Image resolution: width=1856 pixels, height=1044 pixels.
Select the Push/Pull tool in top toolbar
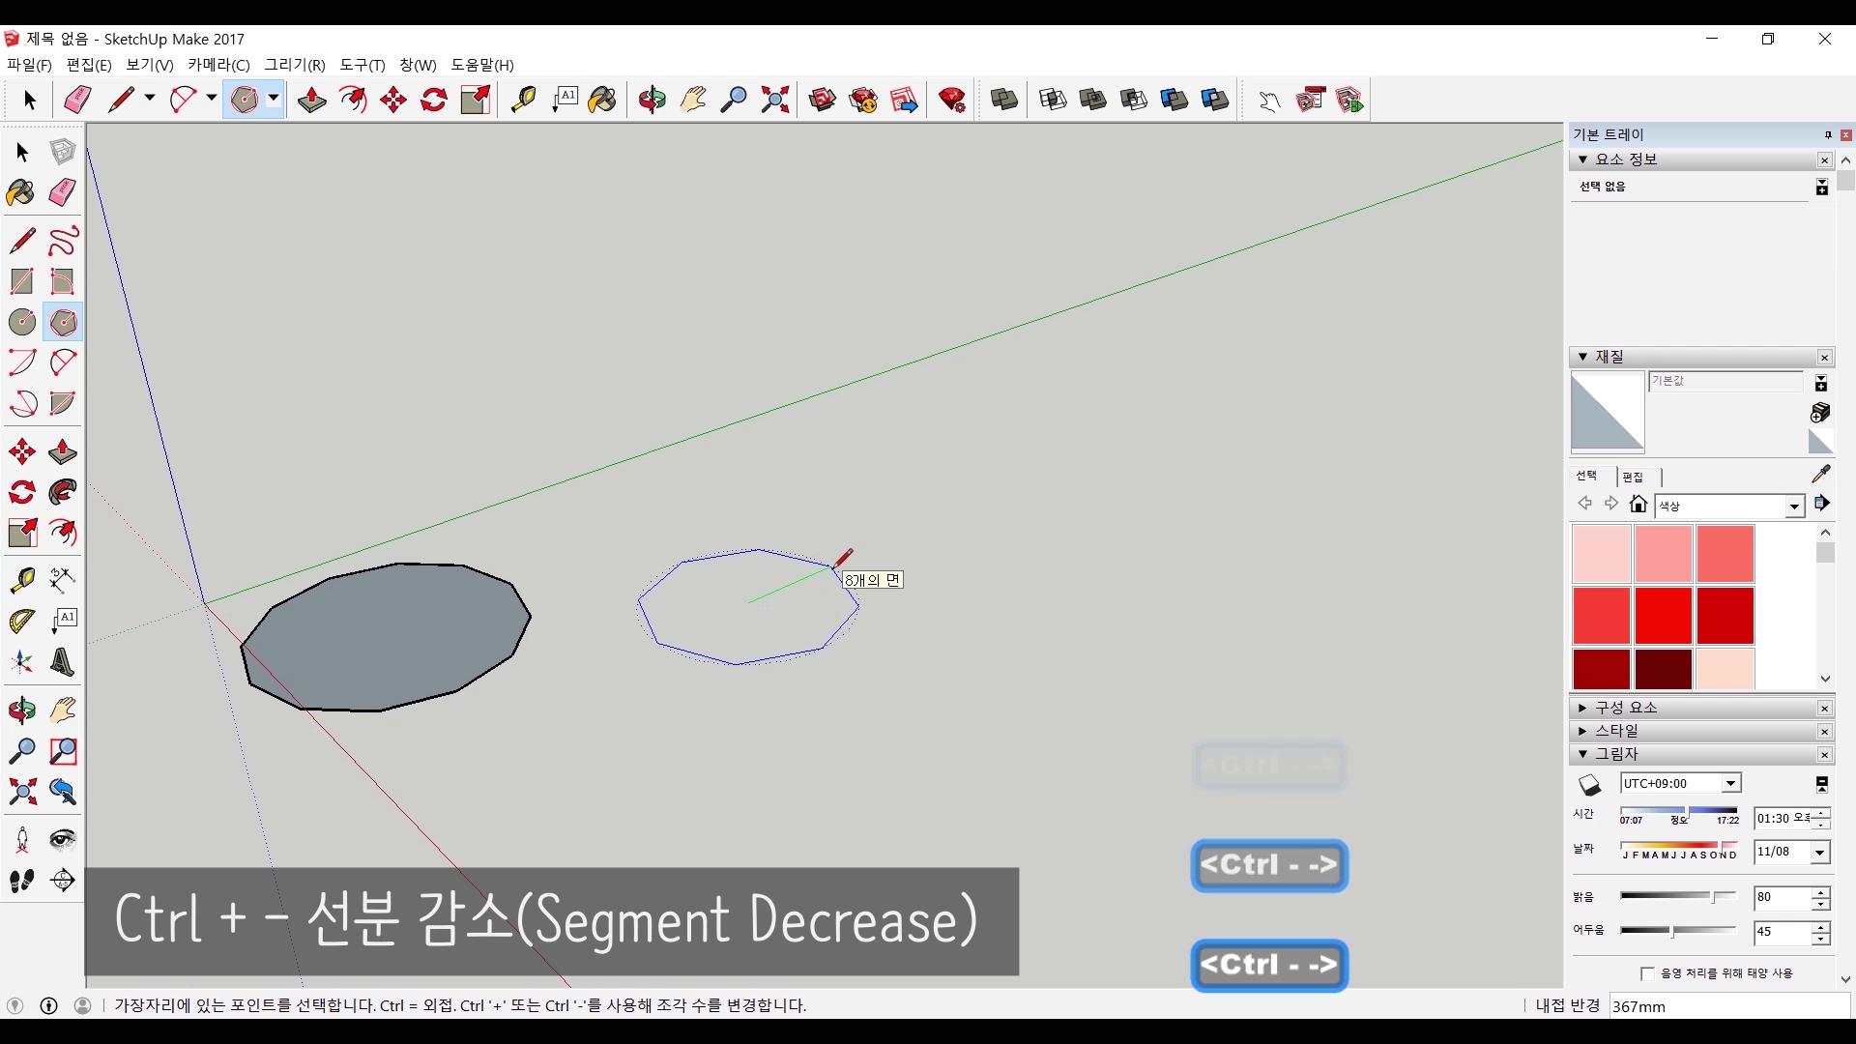pyautogui.click(x=311, y=100)
